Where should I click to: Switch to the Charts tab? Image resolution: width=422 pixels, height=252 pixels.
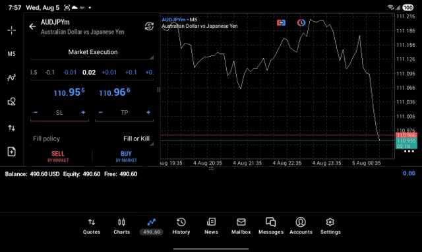[x=121, y=226]
